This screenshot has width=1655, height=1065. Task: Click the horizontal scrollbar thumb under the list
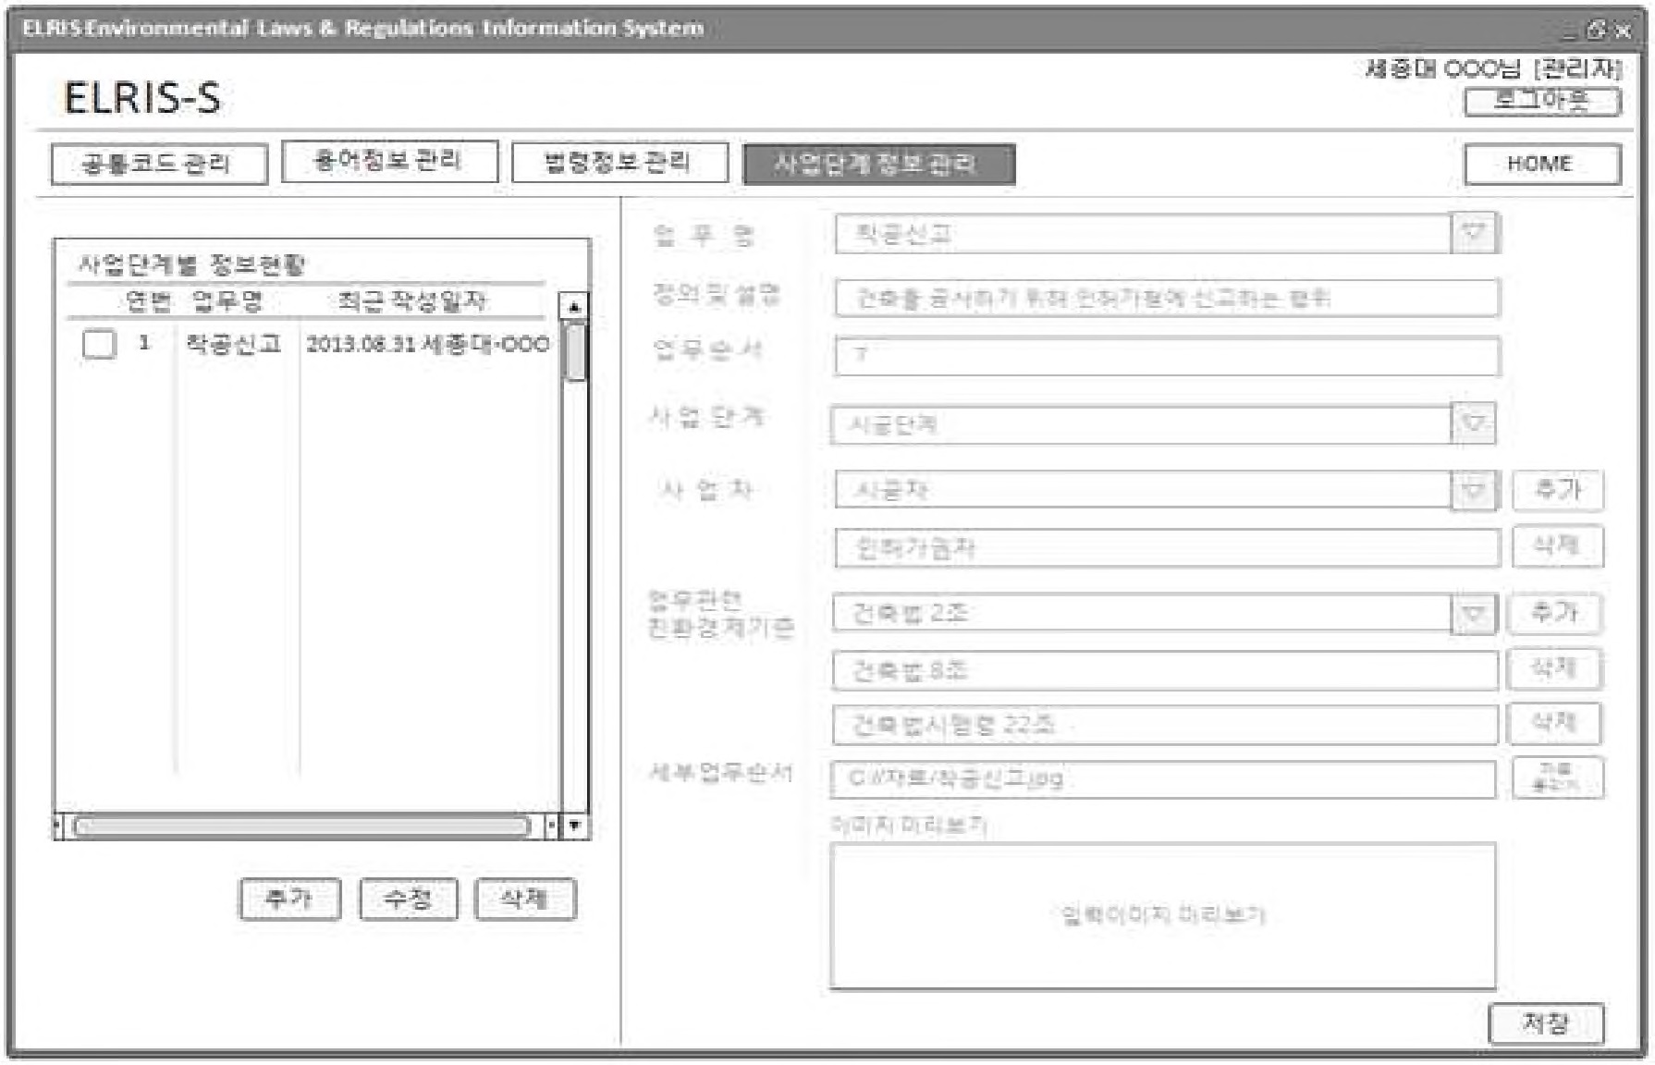point(301,826)
